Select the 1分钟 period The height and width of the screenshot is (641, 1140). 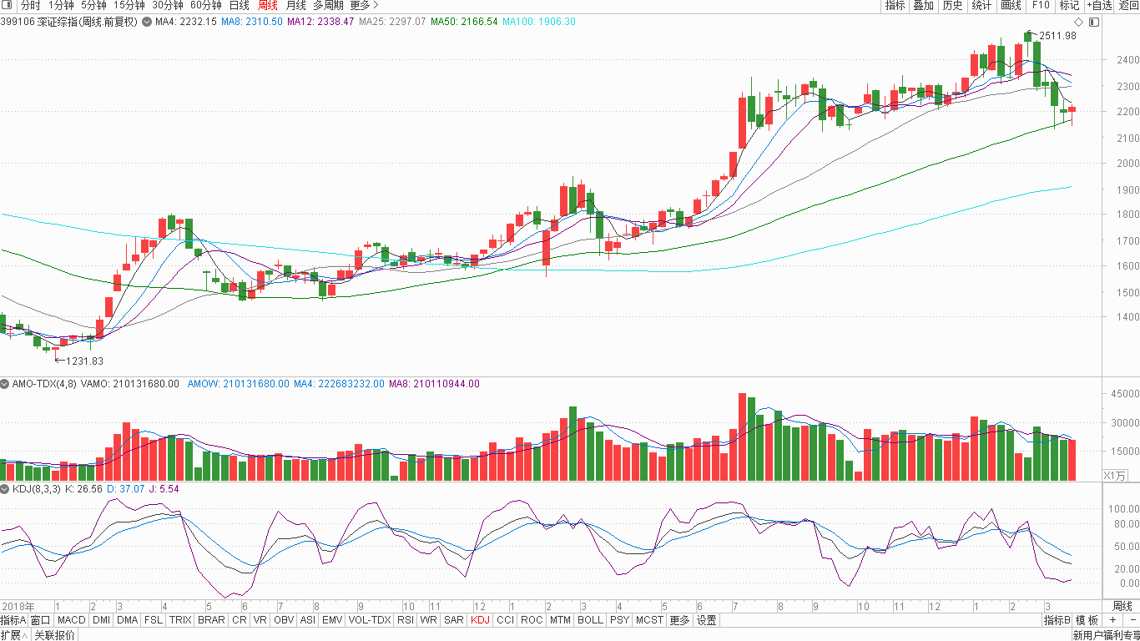coord(61,5)
